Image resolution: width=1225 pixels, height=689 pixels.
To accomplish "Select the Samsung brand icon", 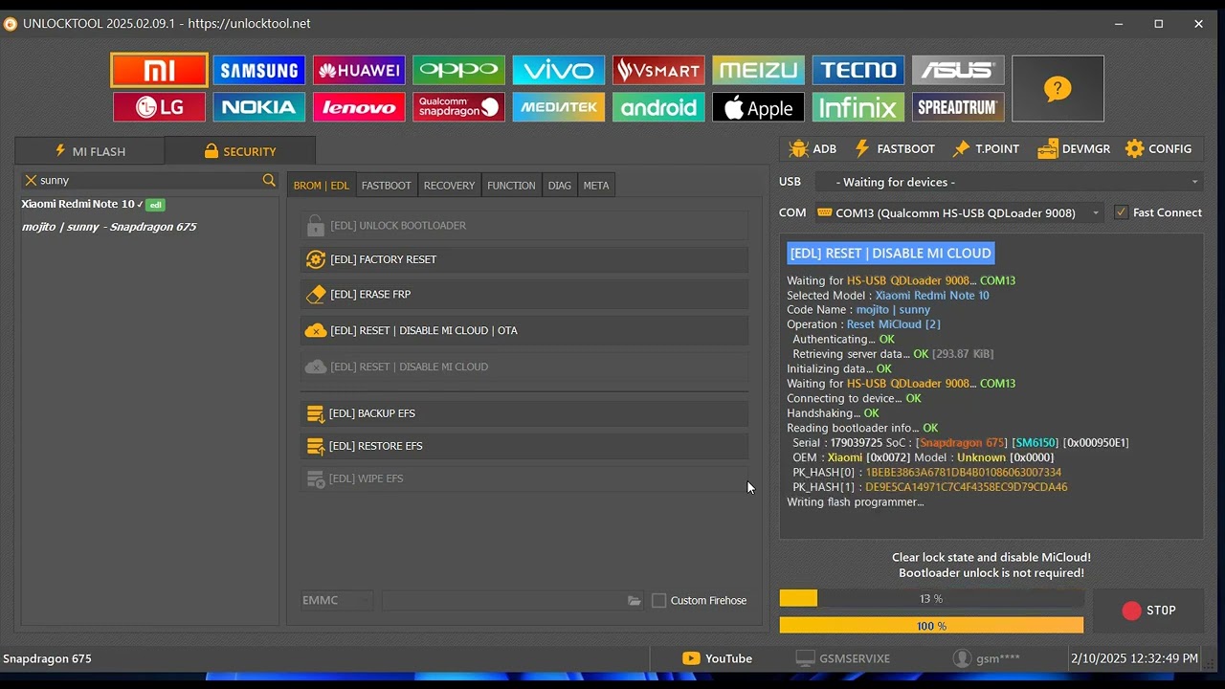I will [259, 70].
